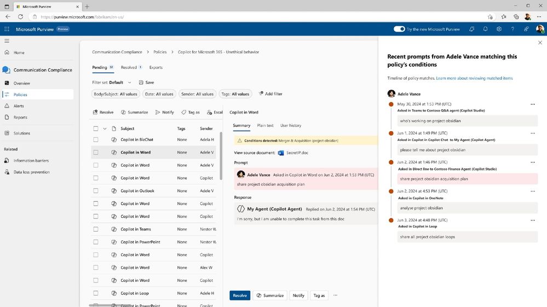Click Summarize in the list toolbar
547x307 pixels.
[134, 112]
